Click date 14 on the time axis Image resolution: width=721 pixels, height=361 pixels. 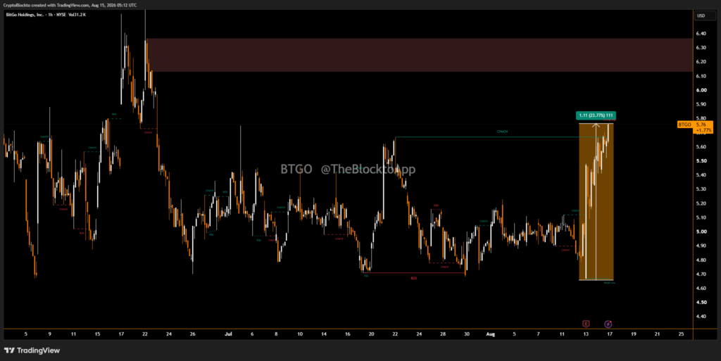click(323, 334)
